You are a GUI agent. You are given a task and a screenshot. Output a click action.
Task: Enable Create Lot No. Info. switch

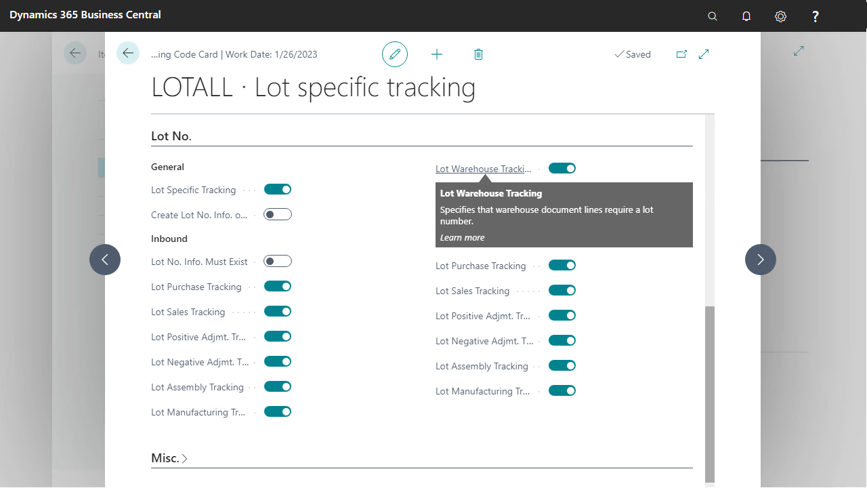point(278,214)
